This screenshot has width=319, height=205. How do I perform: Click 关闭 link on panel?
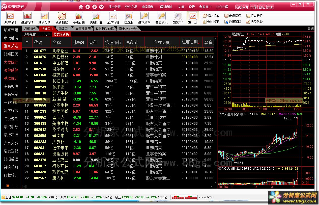311,29
